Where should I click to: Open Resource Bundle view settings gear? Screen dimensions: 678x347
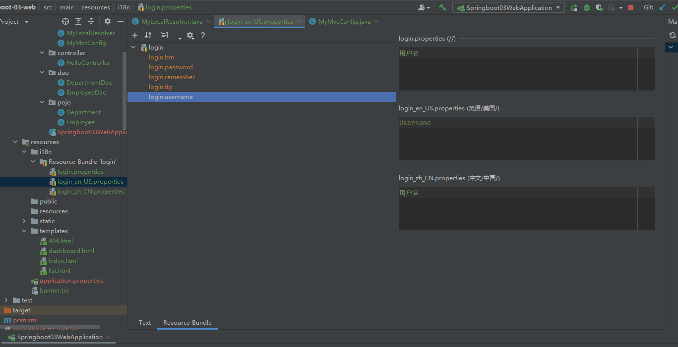point(190,35)
